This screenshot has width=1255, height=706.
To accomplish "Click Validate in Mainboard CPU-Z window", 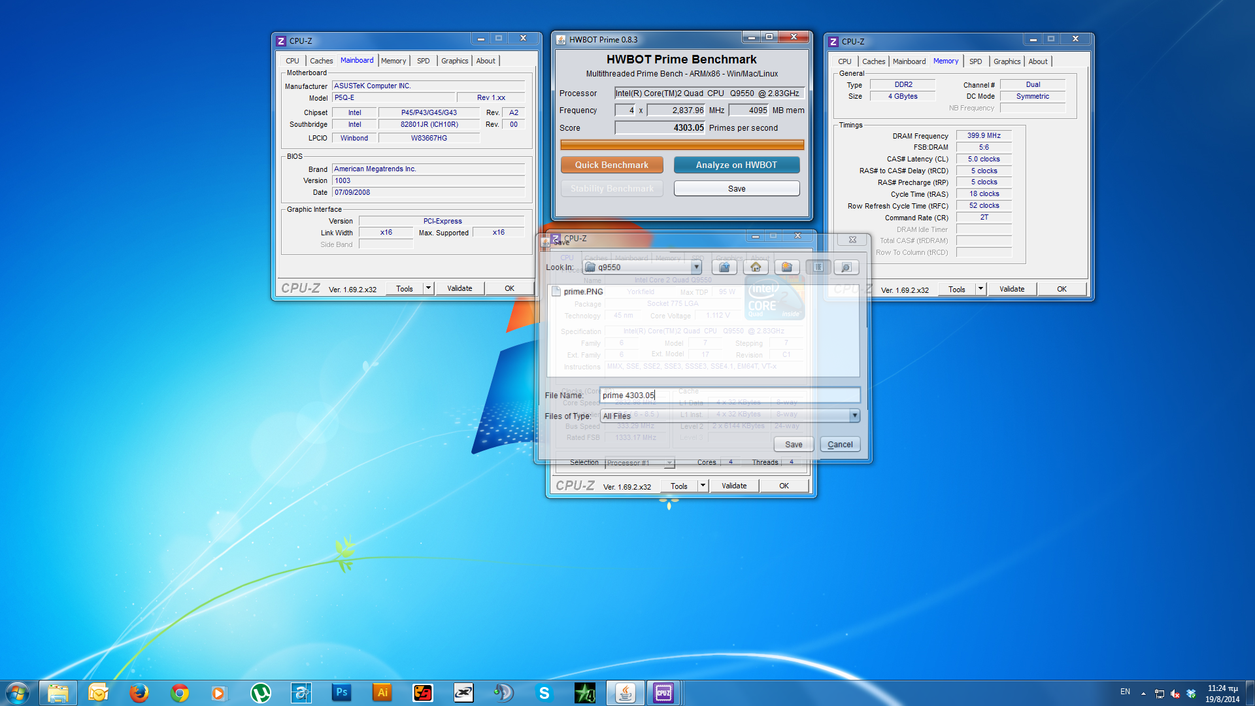I will tap(460, 288).
